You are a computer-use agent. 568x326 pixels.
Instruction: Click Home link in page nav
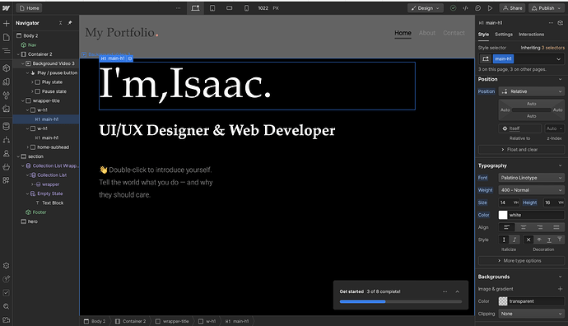[403, 33]
